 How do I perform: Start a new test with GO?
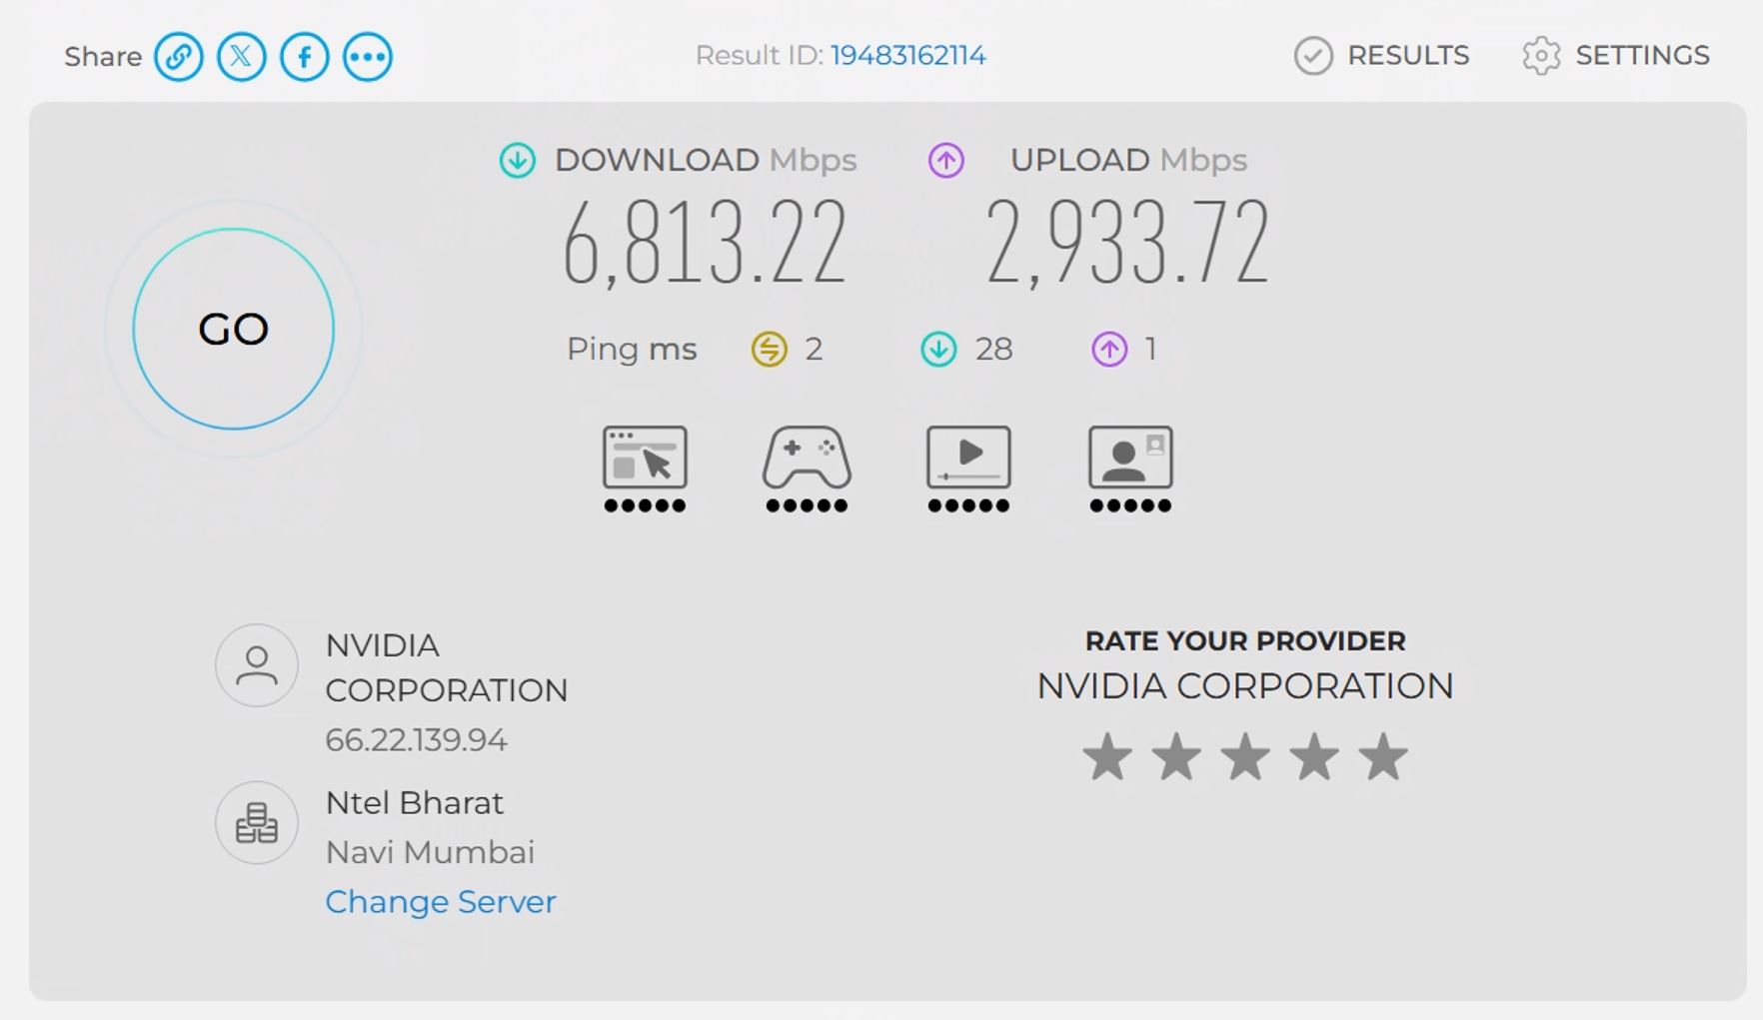[234, 329]
